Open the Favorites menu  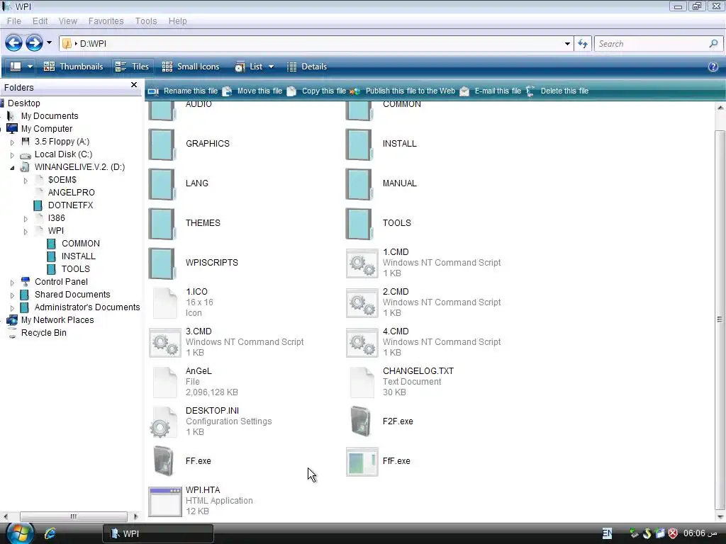click(x=106, y=21)
